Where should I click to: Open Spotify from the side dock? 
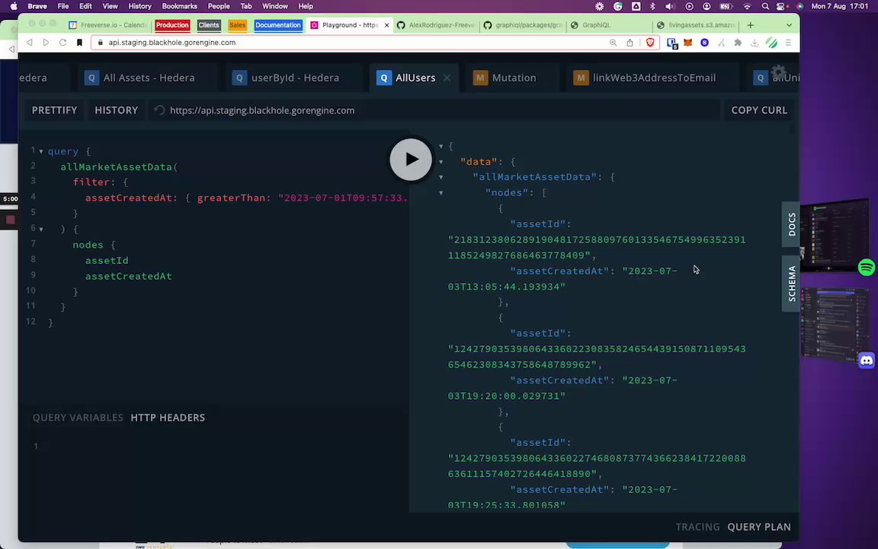click(867, 267)
